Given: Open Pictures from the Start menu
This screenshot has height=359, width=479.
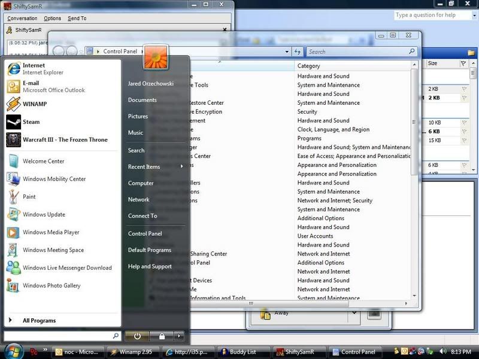Looking at the screenshot, I should tap(138, 116).
